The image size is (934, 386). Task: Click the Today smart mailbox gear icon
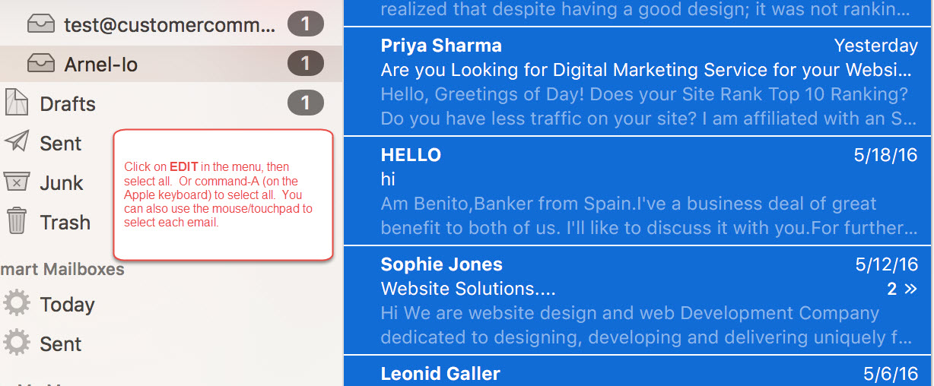pos(17,304)
